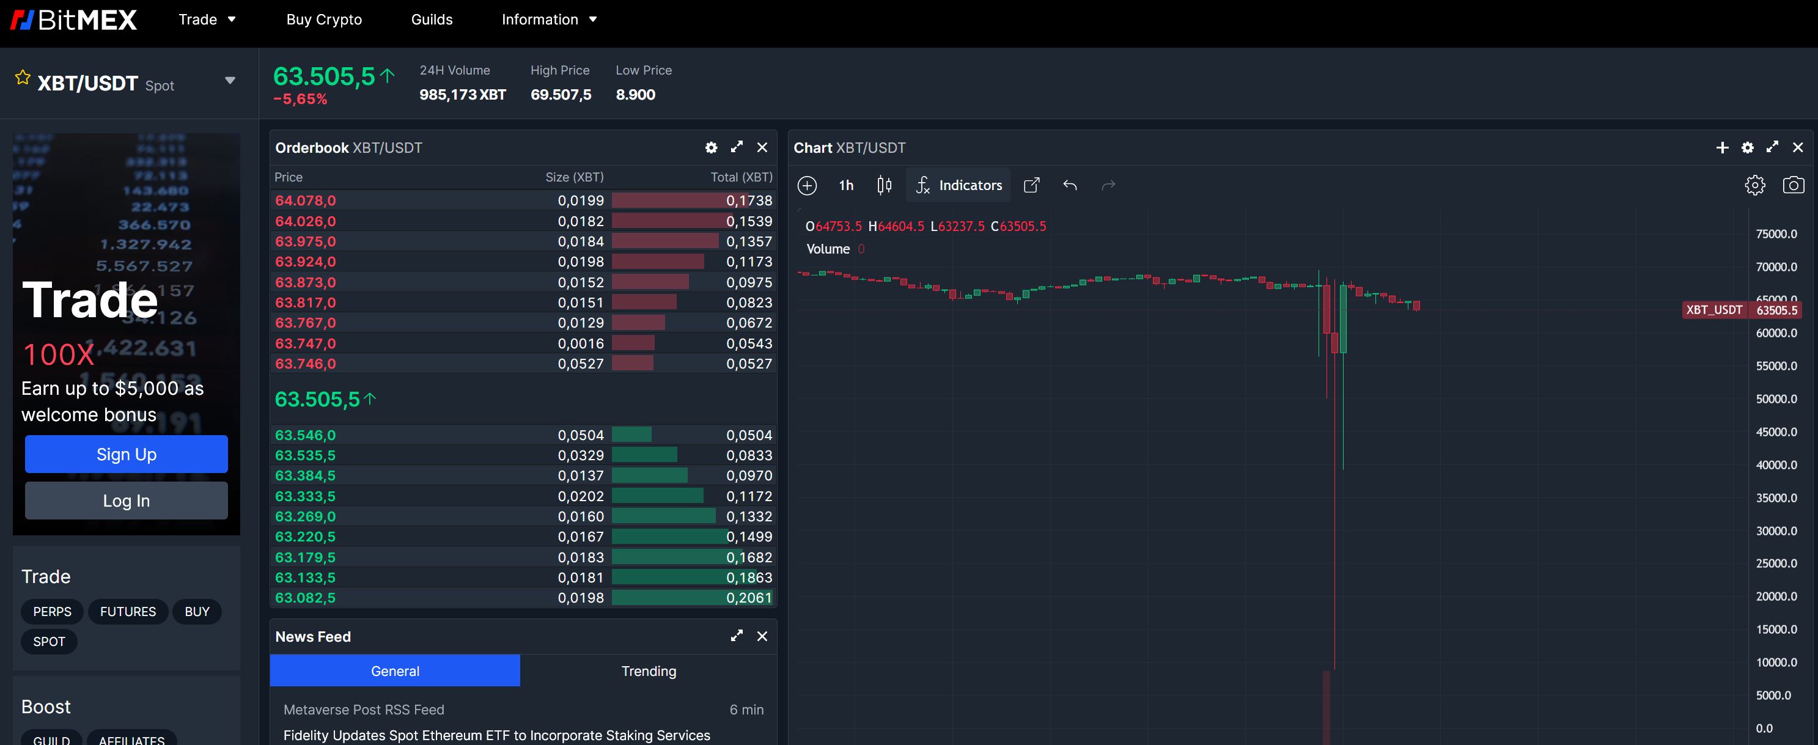Image resolution: width=1818 pixels, height=745 pixels.
Task: Click the Price column header in Orderbook
Action: tap(288, 177)
